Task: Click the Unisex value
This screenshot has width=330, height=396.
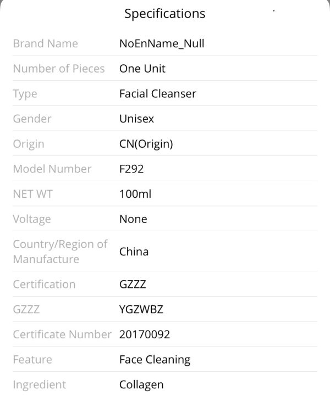Action: [x=136, y=119]
